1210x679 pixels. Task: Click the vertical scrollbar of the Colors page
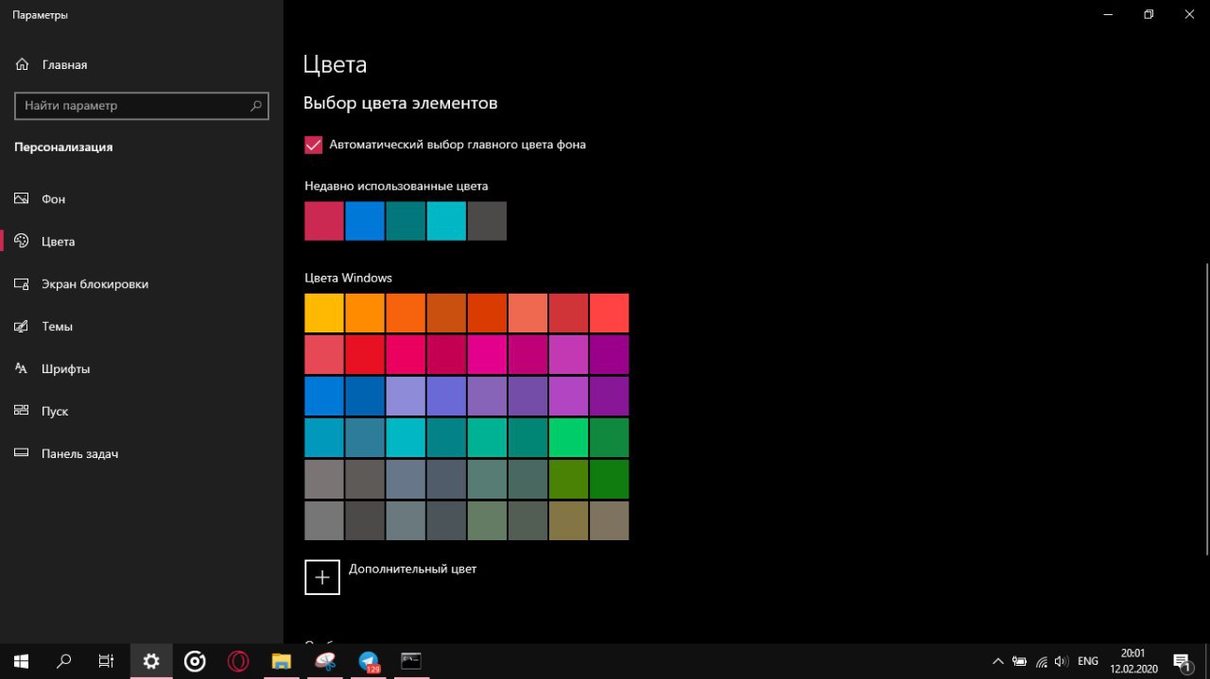coord(1206,411)
